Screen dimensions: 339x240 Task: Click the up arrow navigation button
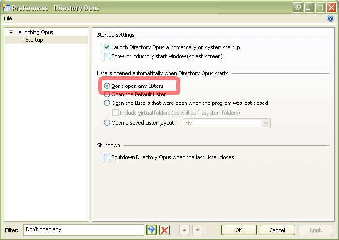(x=185, y=230)
